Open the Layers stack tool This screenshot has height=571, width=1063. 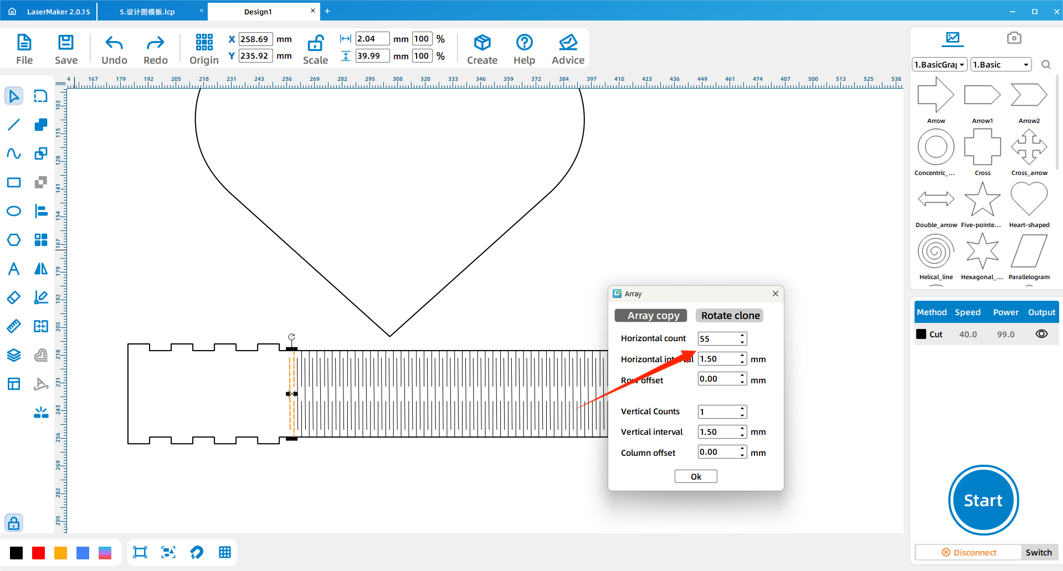click(14, 355)
